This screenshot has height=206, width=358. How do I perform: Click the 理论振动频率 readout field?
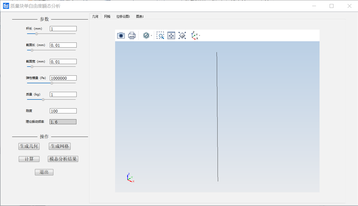(x=63, y=122)
